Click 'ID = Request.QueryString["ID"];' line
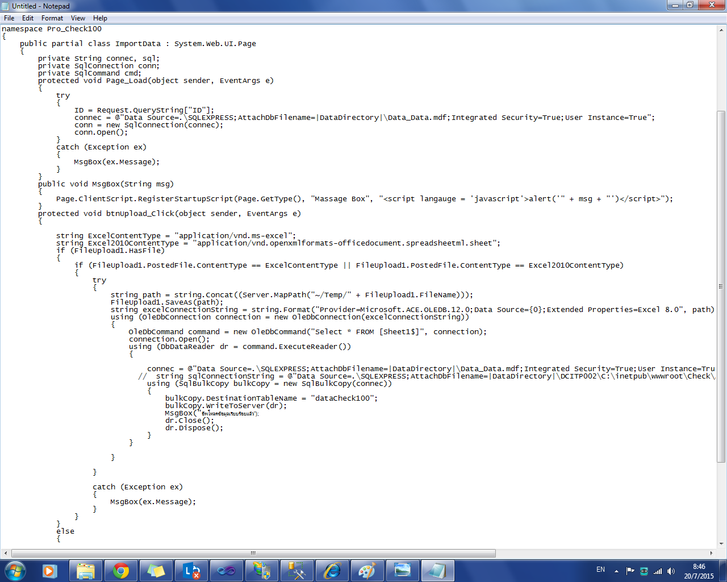 (x=144, y=110)
